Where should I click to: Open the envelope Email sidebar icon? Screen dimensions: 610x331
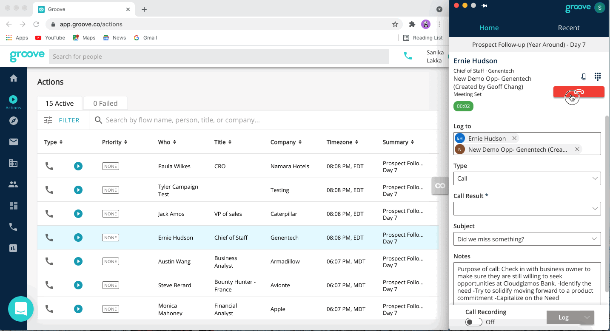[14, 142]
